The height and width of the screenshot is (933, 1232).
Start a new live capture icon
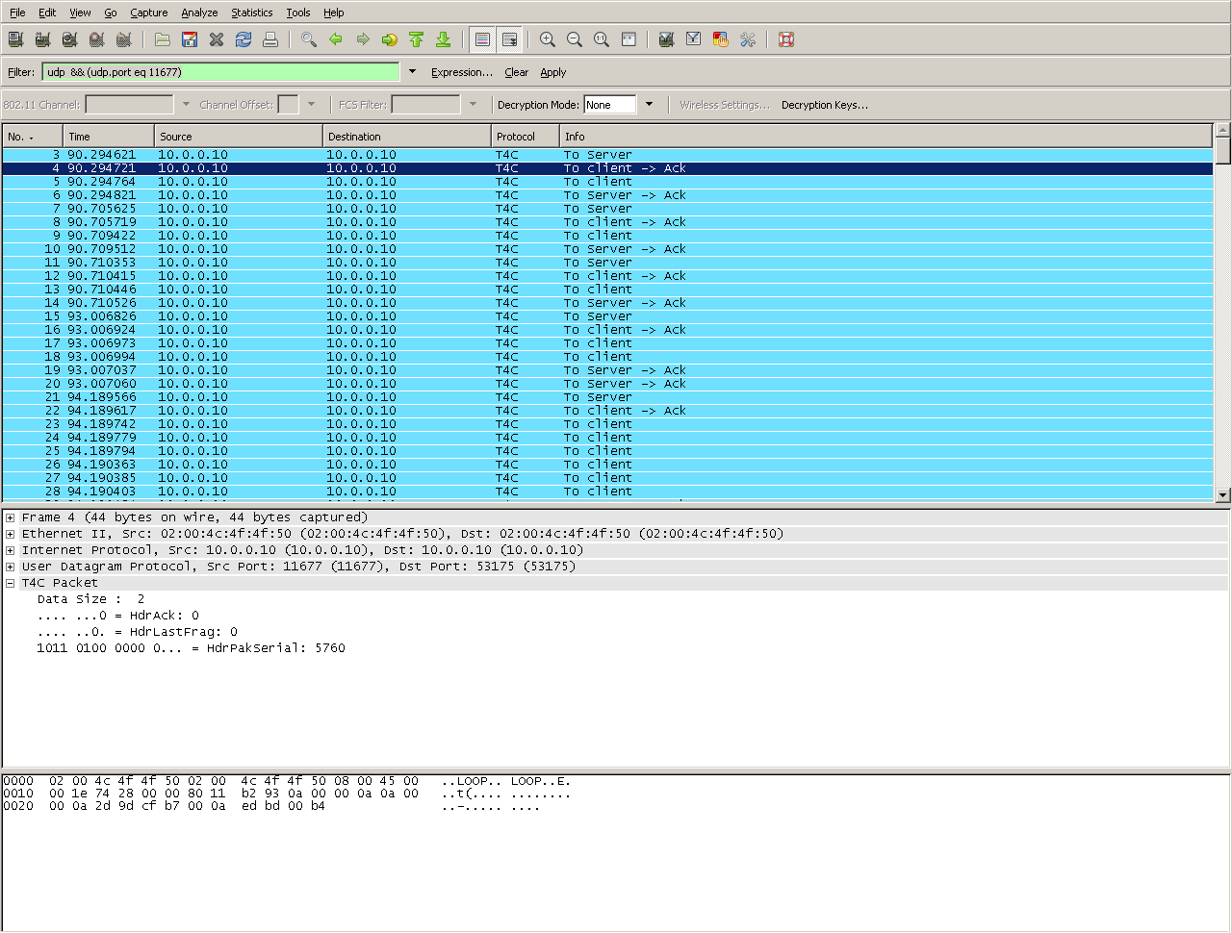click(x=69, y=39)
